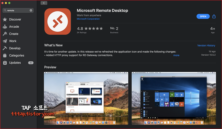This screenshot has width=222, height=129.
Task: Share the app with share icon
Action: point(214,16)
